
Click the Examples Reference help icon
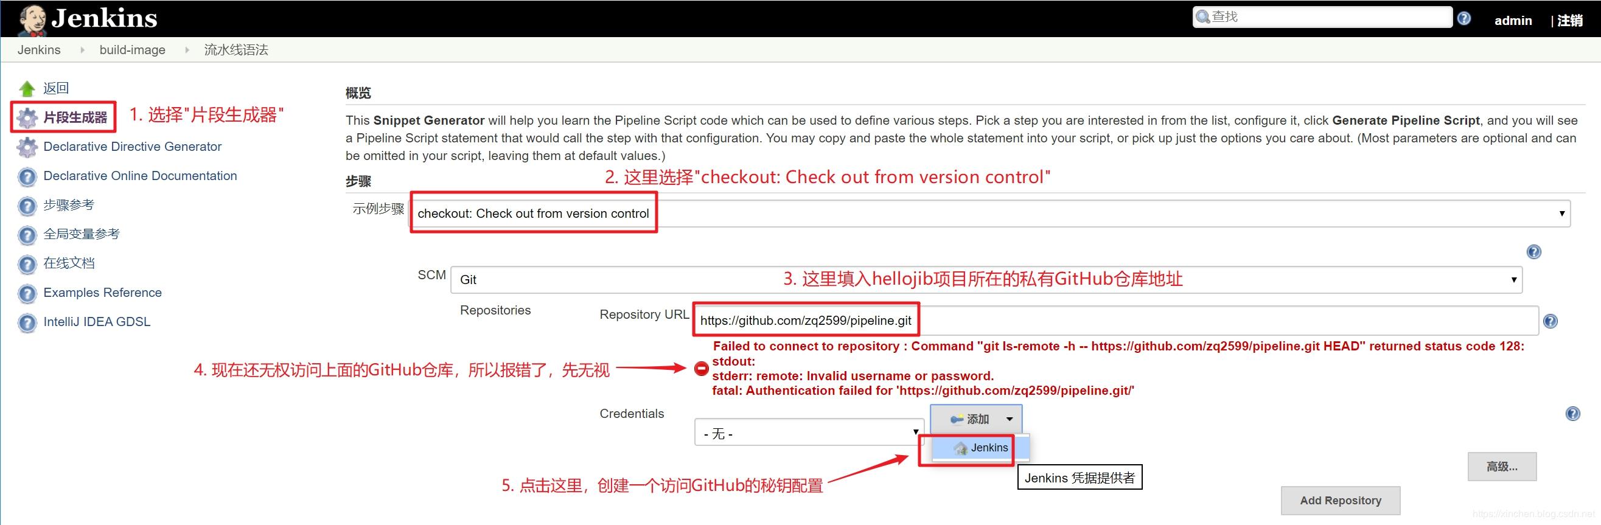[27, 293]
